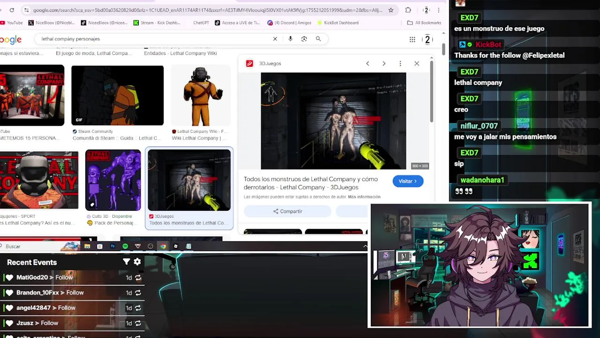Screen dimensions: 600x338
Task: Select Lethal Company Wiki employee thumbnail
Action: tap(200, 95)
